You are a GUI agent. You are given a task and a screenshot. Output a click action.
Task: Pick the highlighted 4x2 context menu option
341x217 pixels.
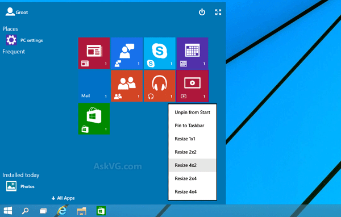[193, 165]
